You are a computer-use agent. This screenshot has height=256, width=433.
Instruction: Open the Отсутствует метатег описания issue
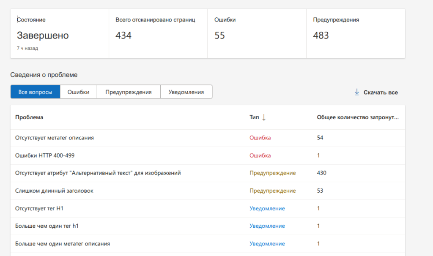[x=55, y=138]
